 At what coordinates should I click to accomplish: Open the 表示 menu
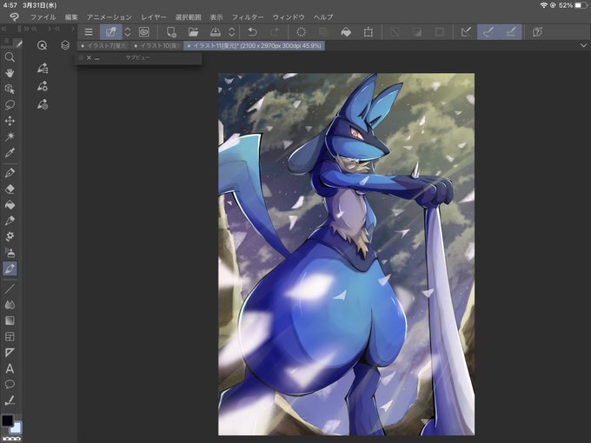coord(216,17)
